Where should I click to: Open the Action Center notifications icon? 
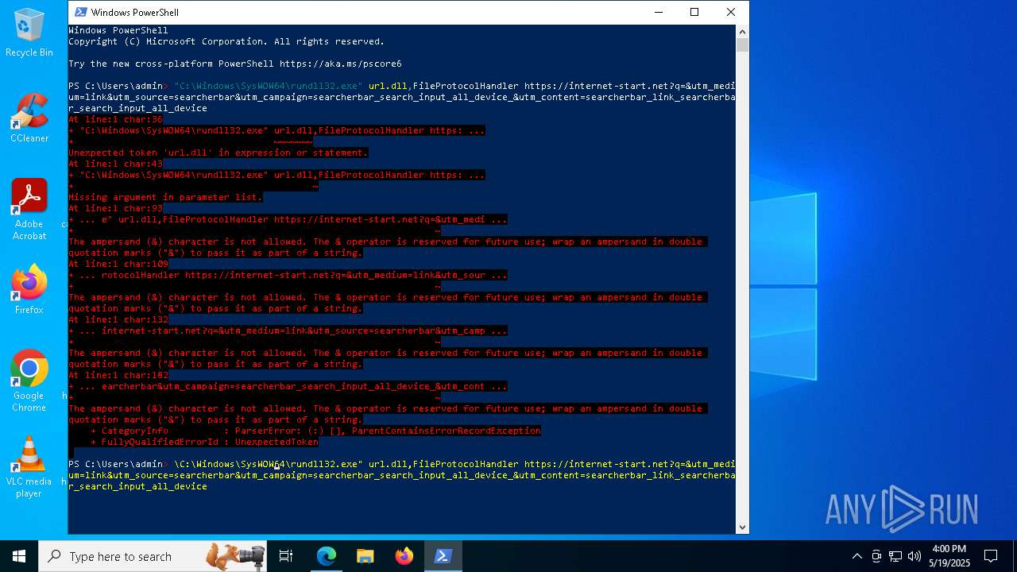point(991,556)
